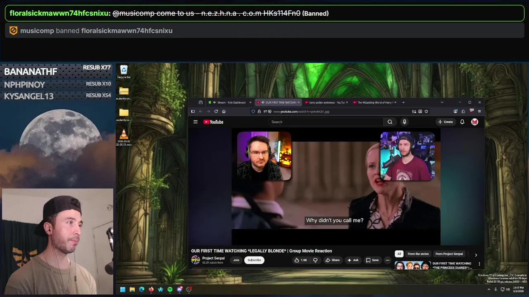
Task: Mute the OUR FIRST TIME WATCHING tab audio
Action: pos(263,102)
